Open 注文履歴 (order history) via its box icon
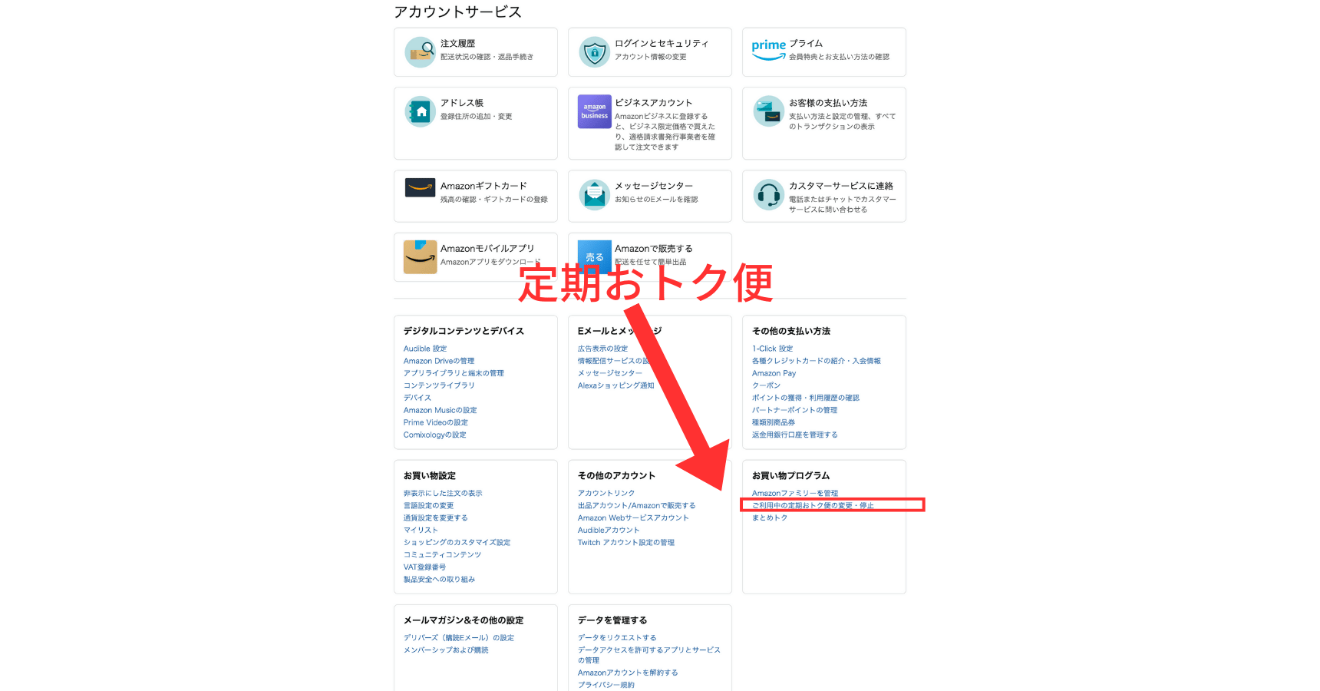1320x691 pixels. [420, 51]
